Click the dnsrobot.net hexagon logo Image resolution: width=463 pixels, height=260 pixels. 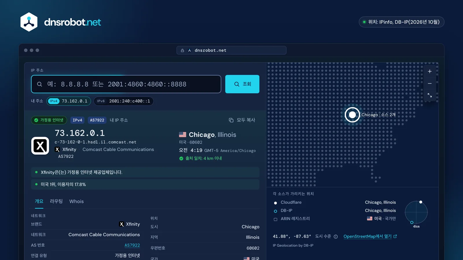(x=29, y=22)
